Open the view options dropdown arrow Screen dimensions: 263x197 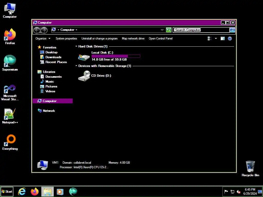click(216, 38)
